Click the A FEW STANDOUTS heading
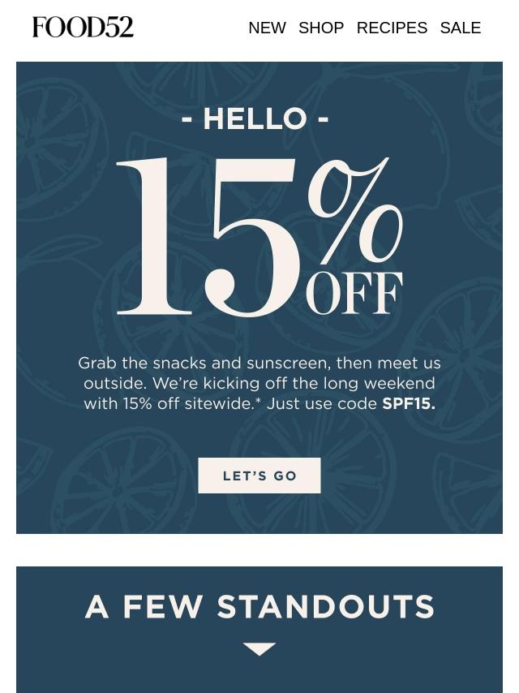519x693 pixels. pyautogui.click(x=259, y=606)
